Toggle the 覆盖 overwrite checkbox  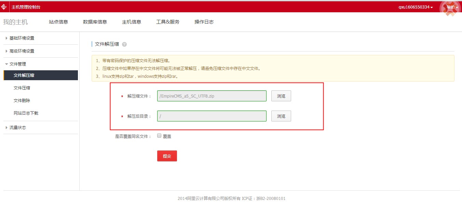coord(159,135)
